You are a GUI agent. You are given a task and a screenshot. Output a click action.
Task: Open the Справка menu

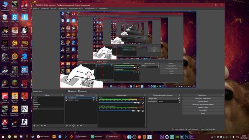click(x=103, y=9)
